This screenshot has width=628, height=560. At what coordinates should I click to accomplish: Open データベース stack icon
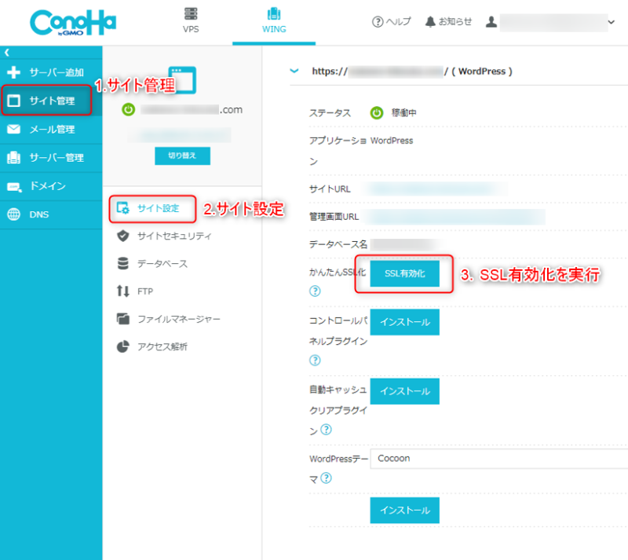tap(123, 263)
